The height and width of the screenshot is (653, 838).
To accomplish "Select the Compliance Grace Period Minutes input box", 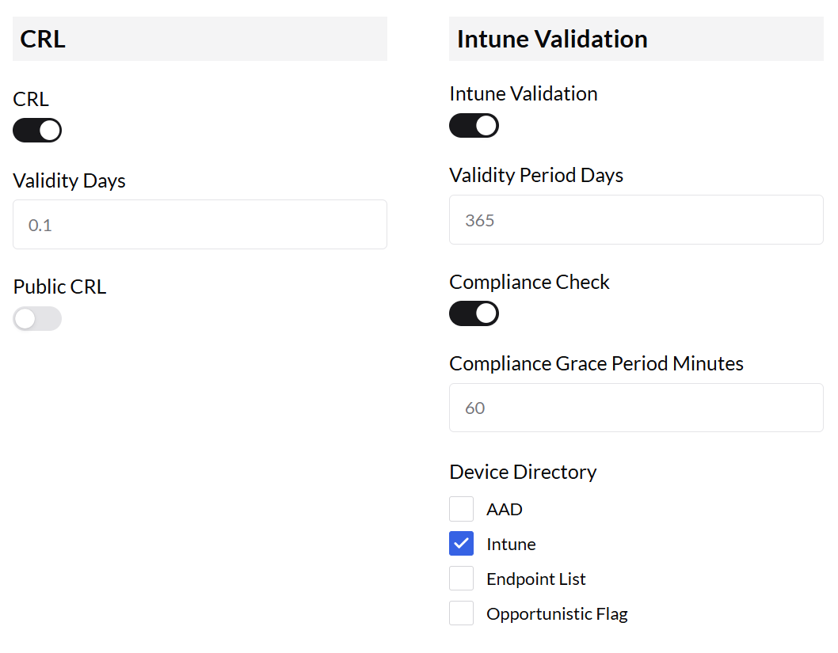I will pos(636,408).
